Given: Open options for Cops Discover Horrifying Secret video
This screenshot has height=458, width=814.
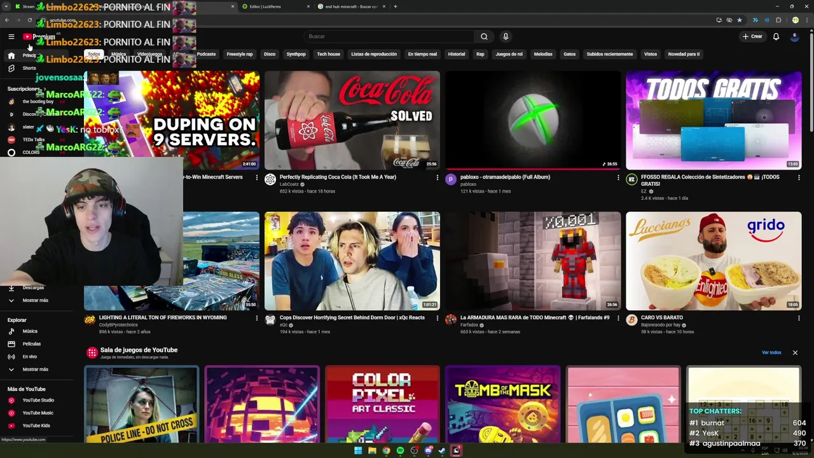Looking at the screenshot, I should click(x=437, y=318).
